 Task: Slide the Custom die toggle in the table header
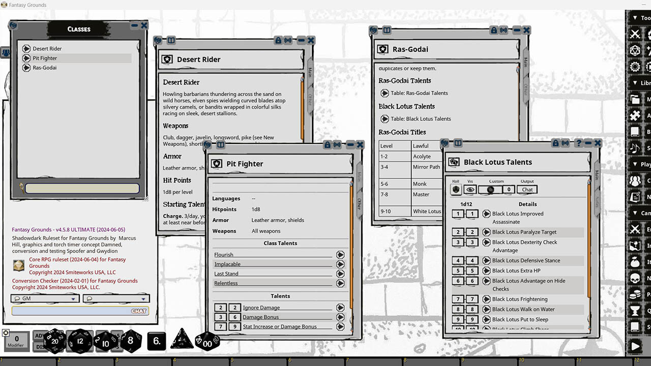(490, 189)
